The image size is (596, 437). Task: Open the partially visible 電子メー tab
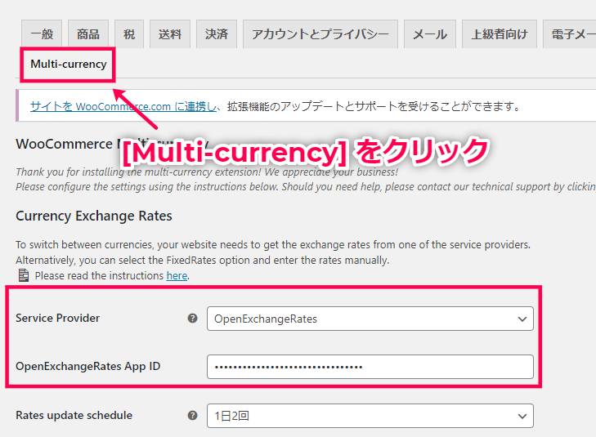tap(569, 34)
